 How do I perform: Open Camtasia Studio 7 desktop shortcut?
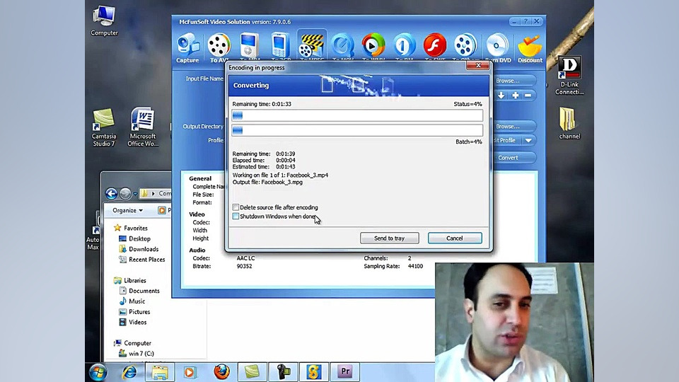click(104, 127)
